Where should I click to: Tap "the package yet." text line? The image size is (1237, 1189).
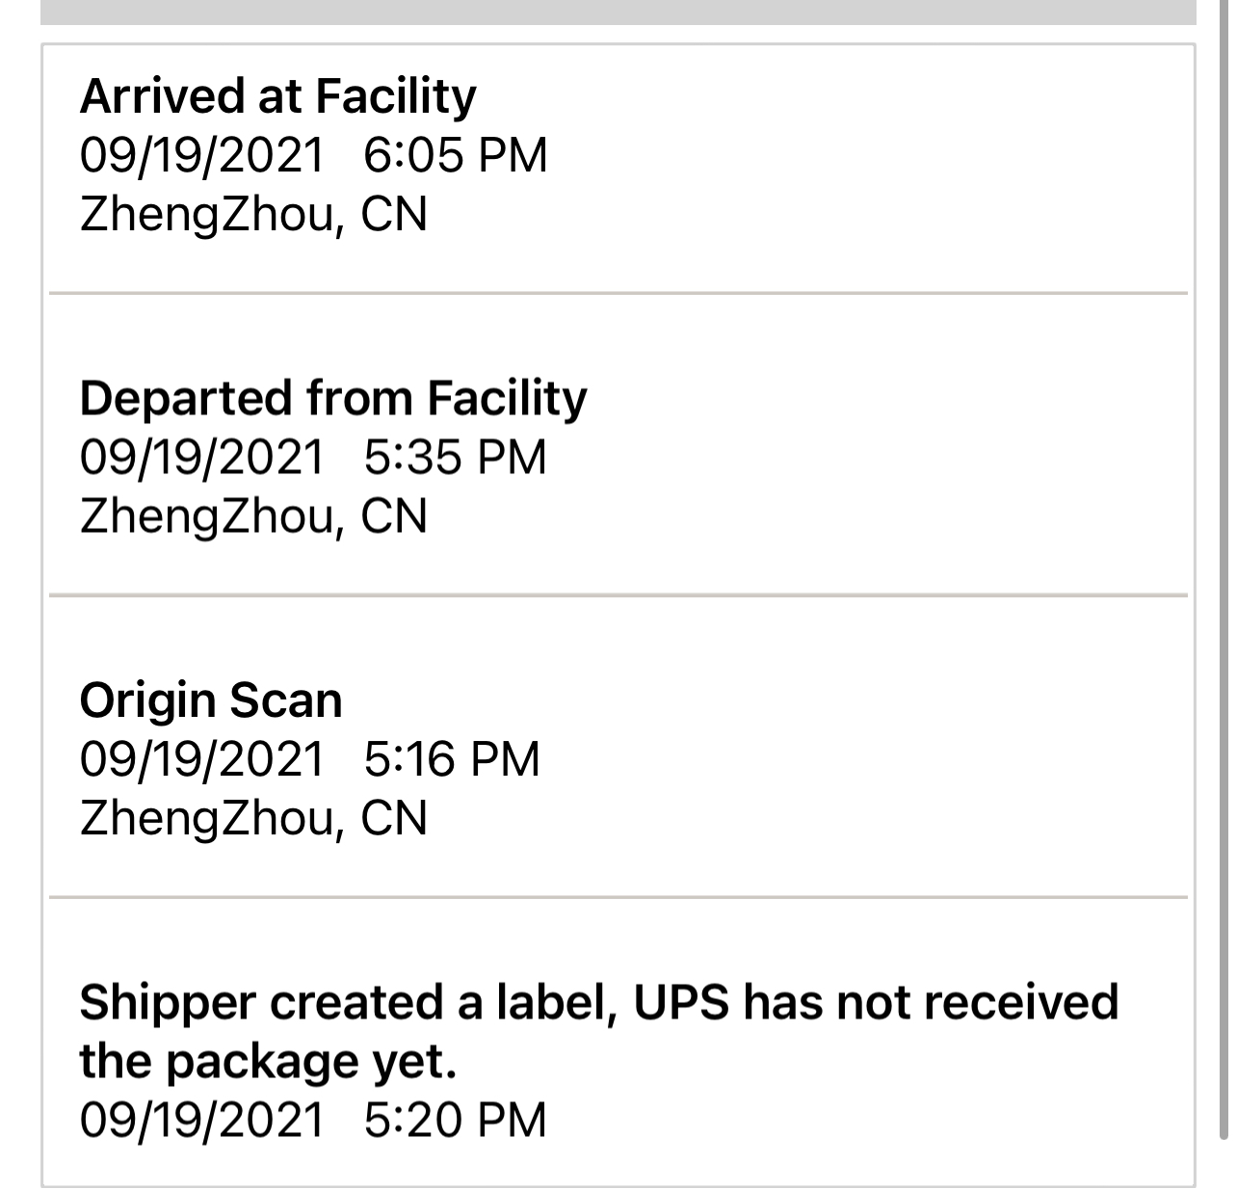tap(268, 1062)
